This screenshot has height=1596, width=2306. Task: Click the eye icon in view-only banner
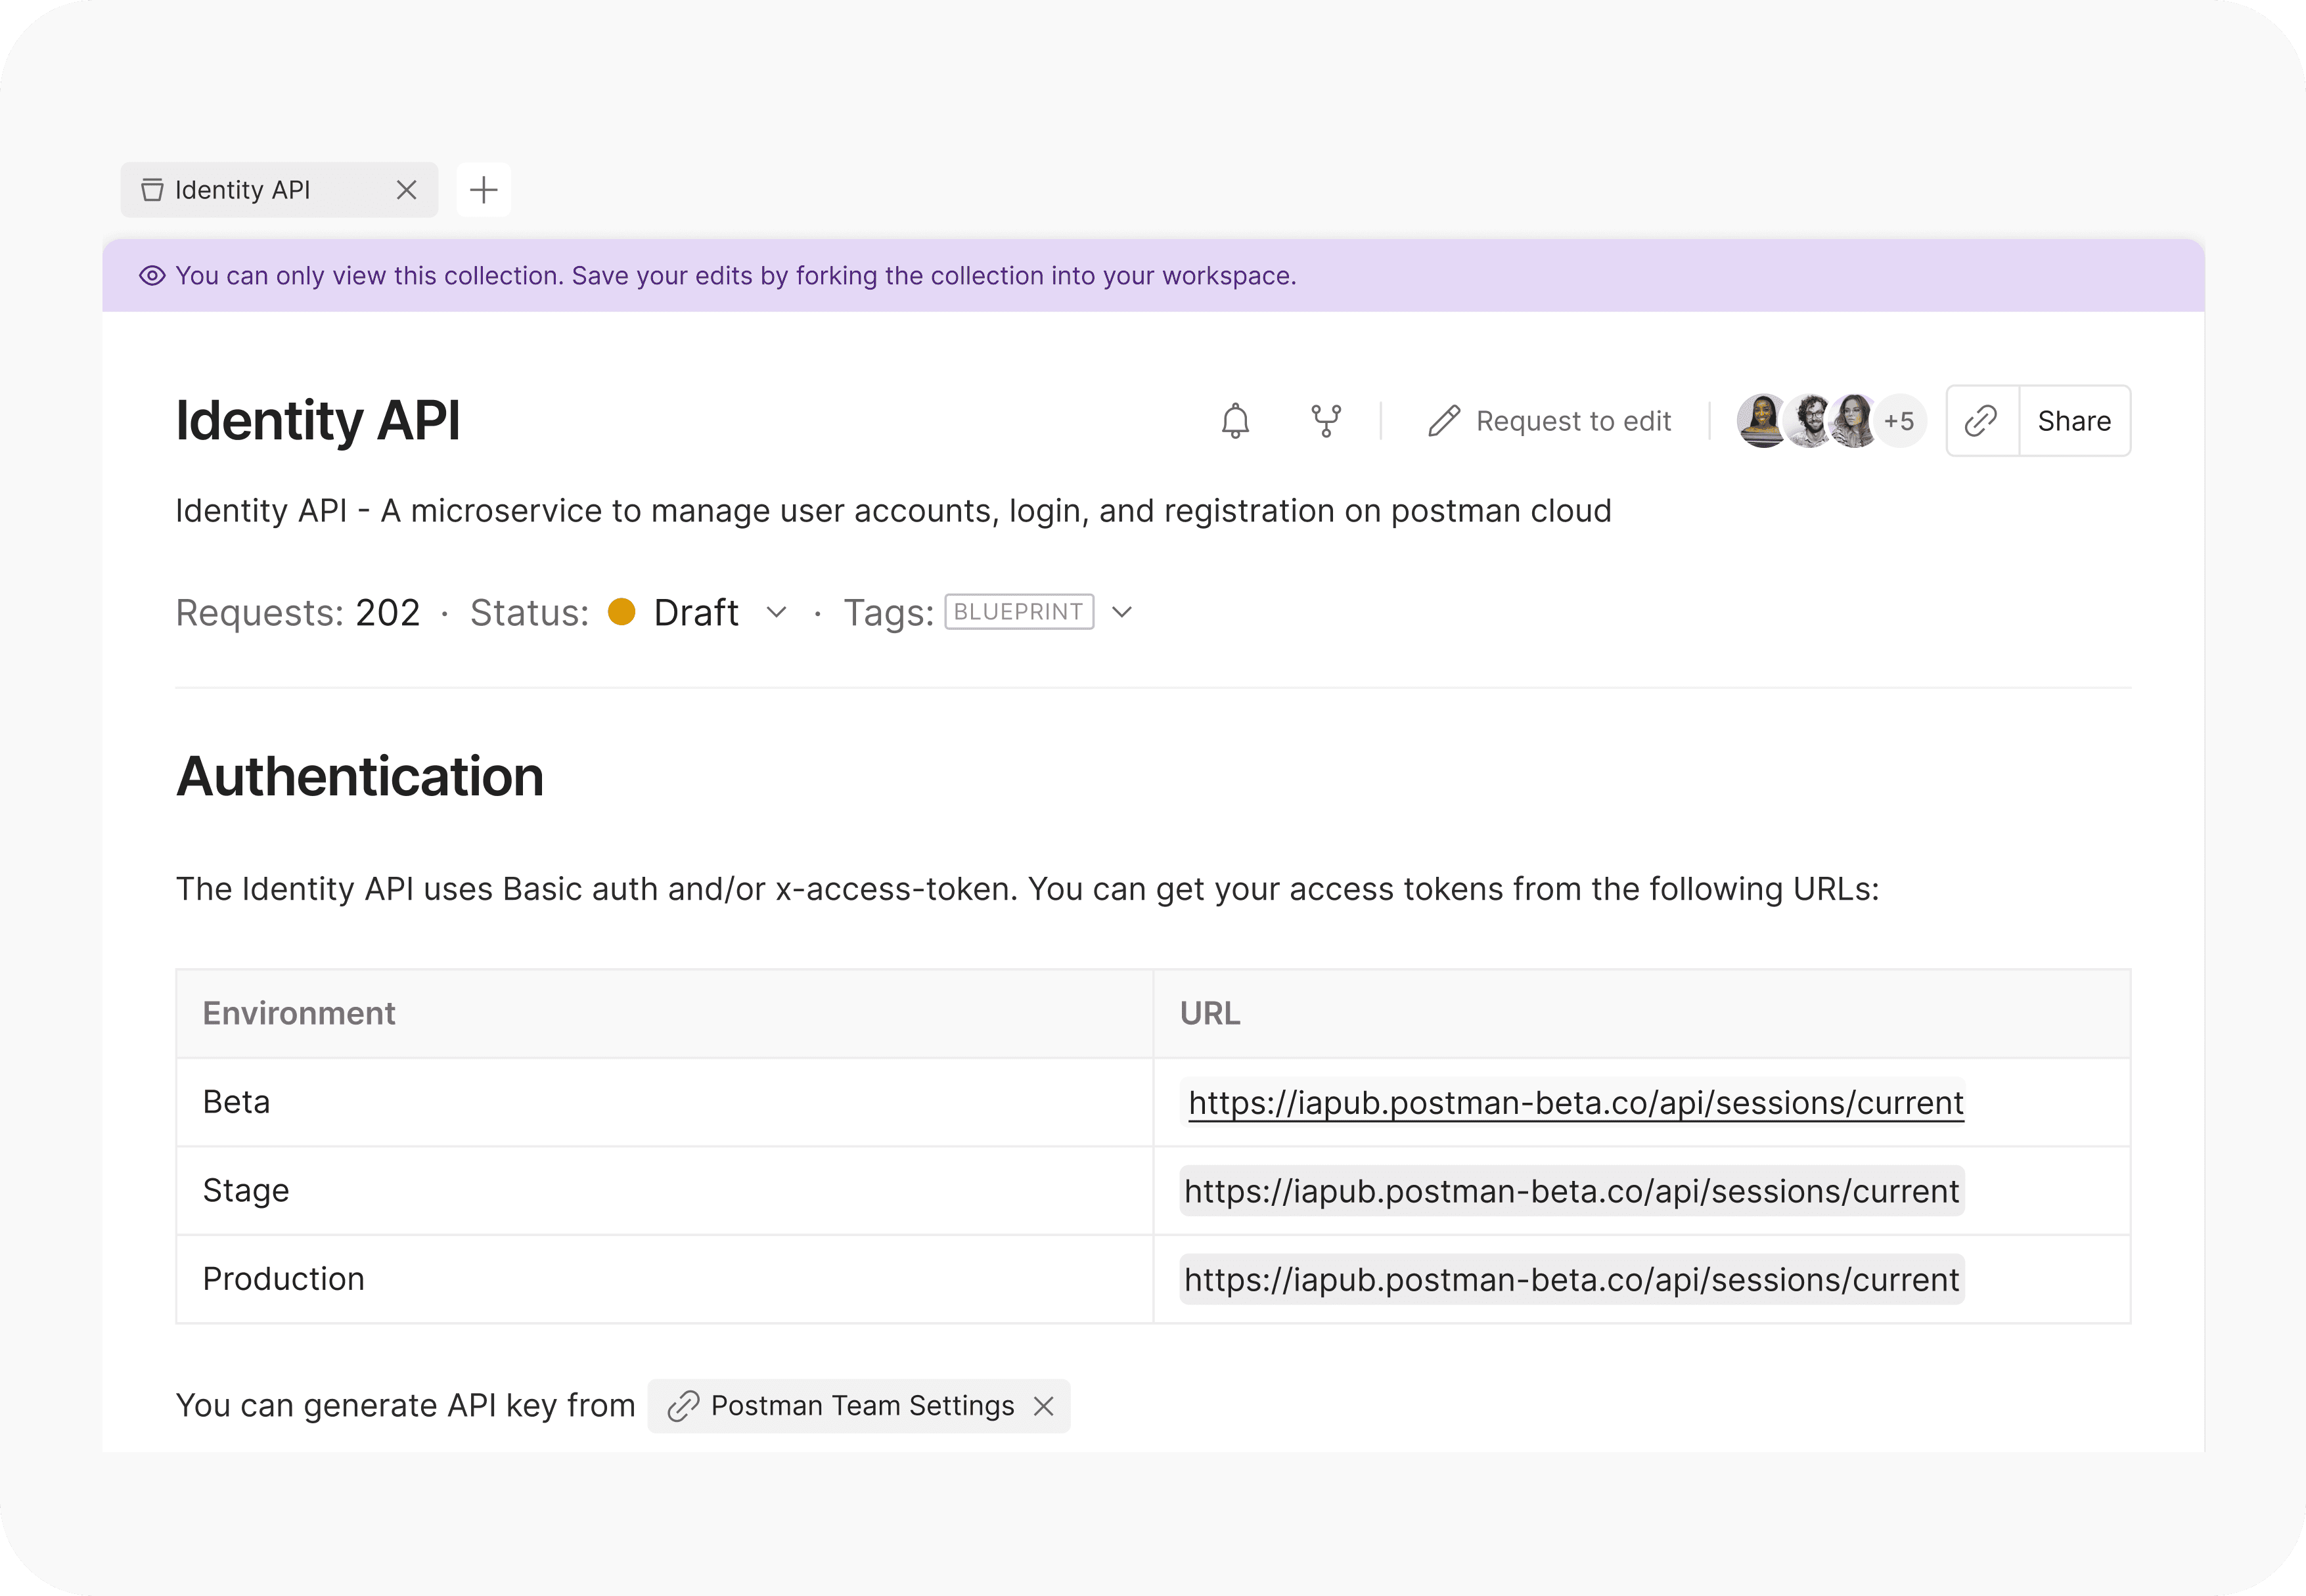[x=152, y=276]
